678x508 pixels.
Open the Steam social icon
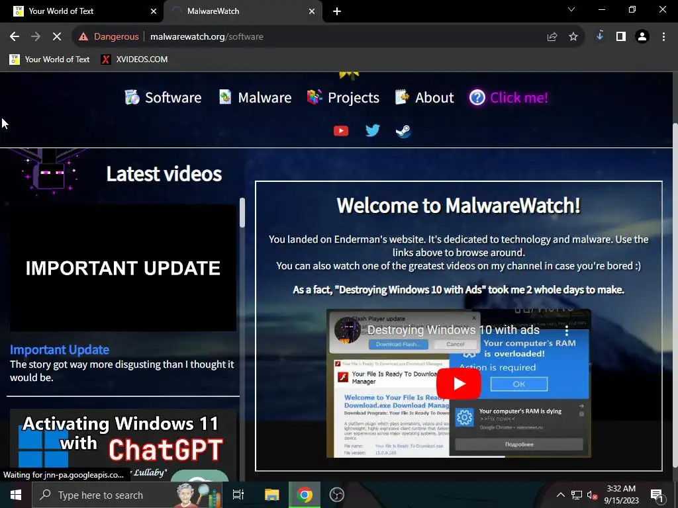(403, 131)
